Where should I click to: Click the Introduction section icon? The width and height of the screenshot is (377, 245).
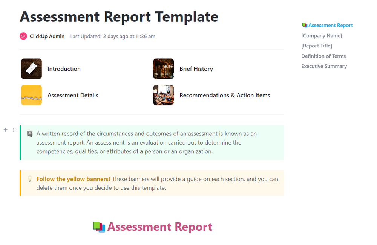[31, 68]
